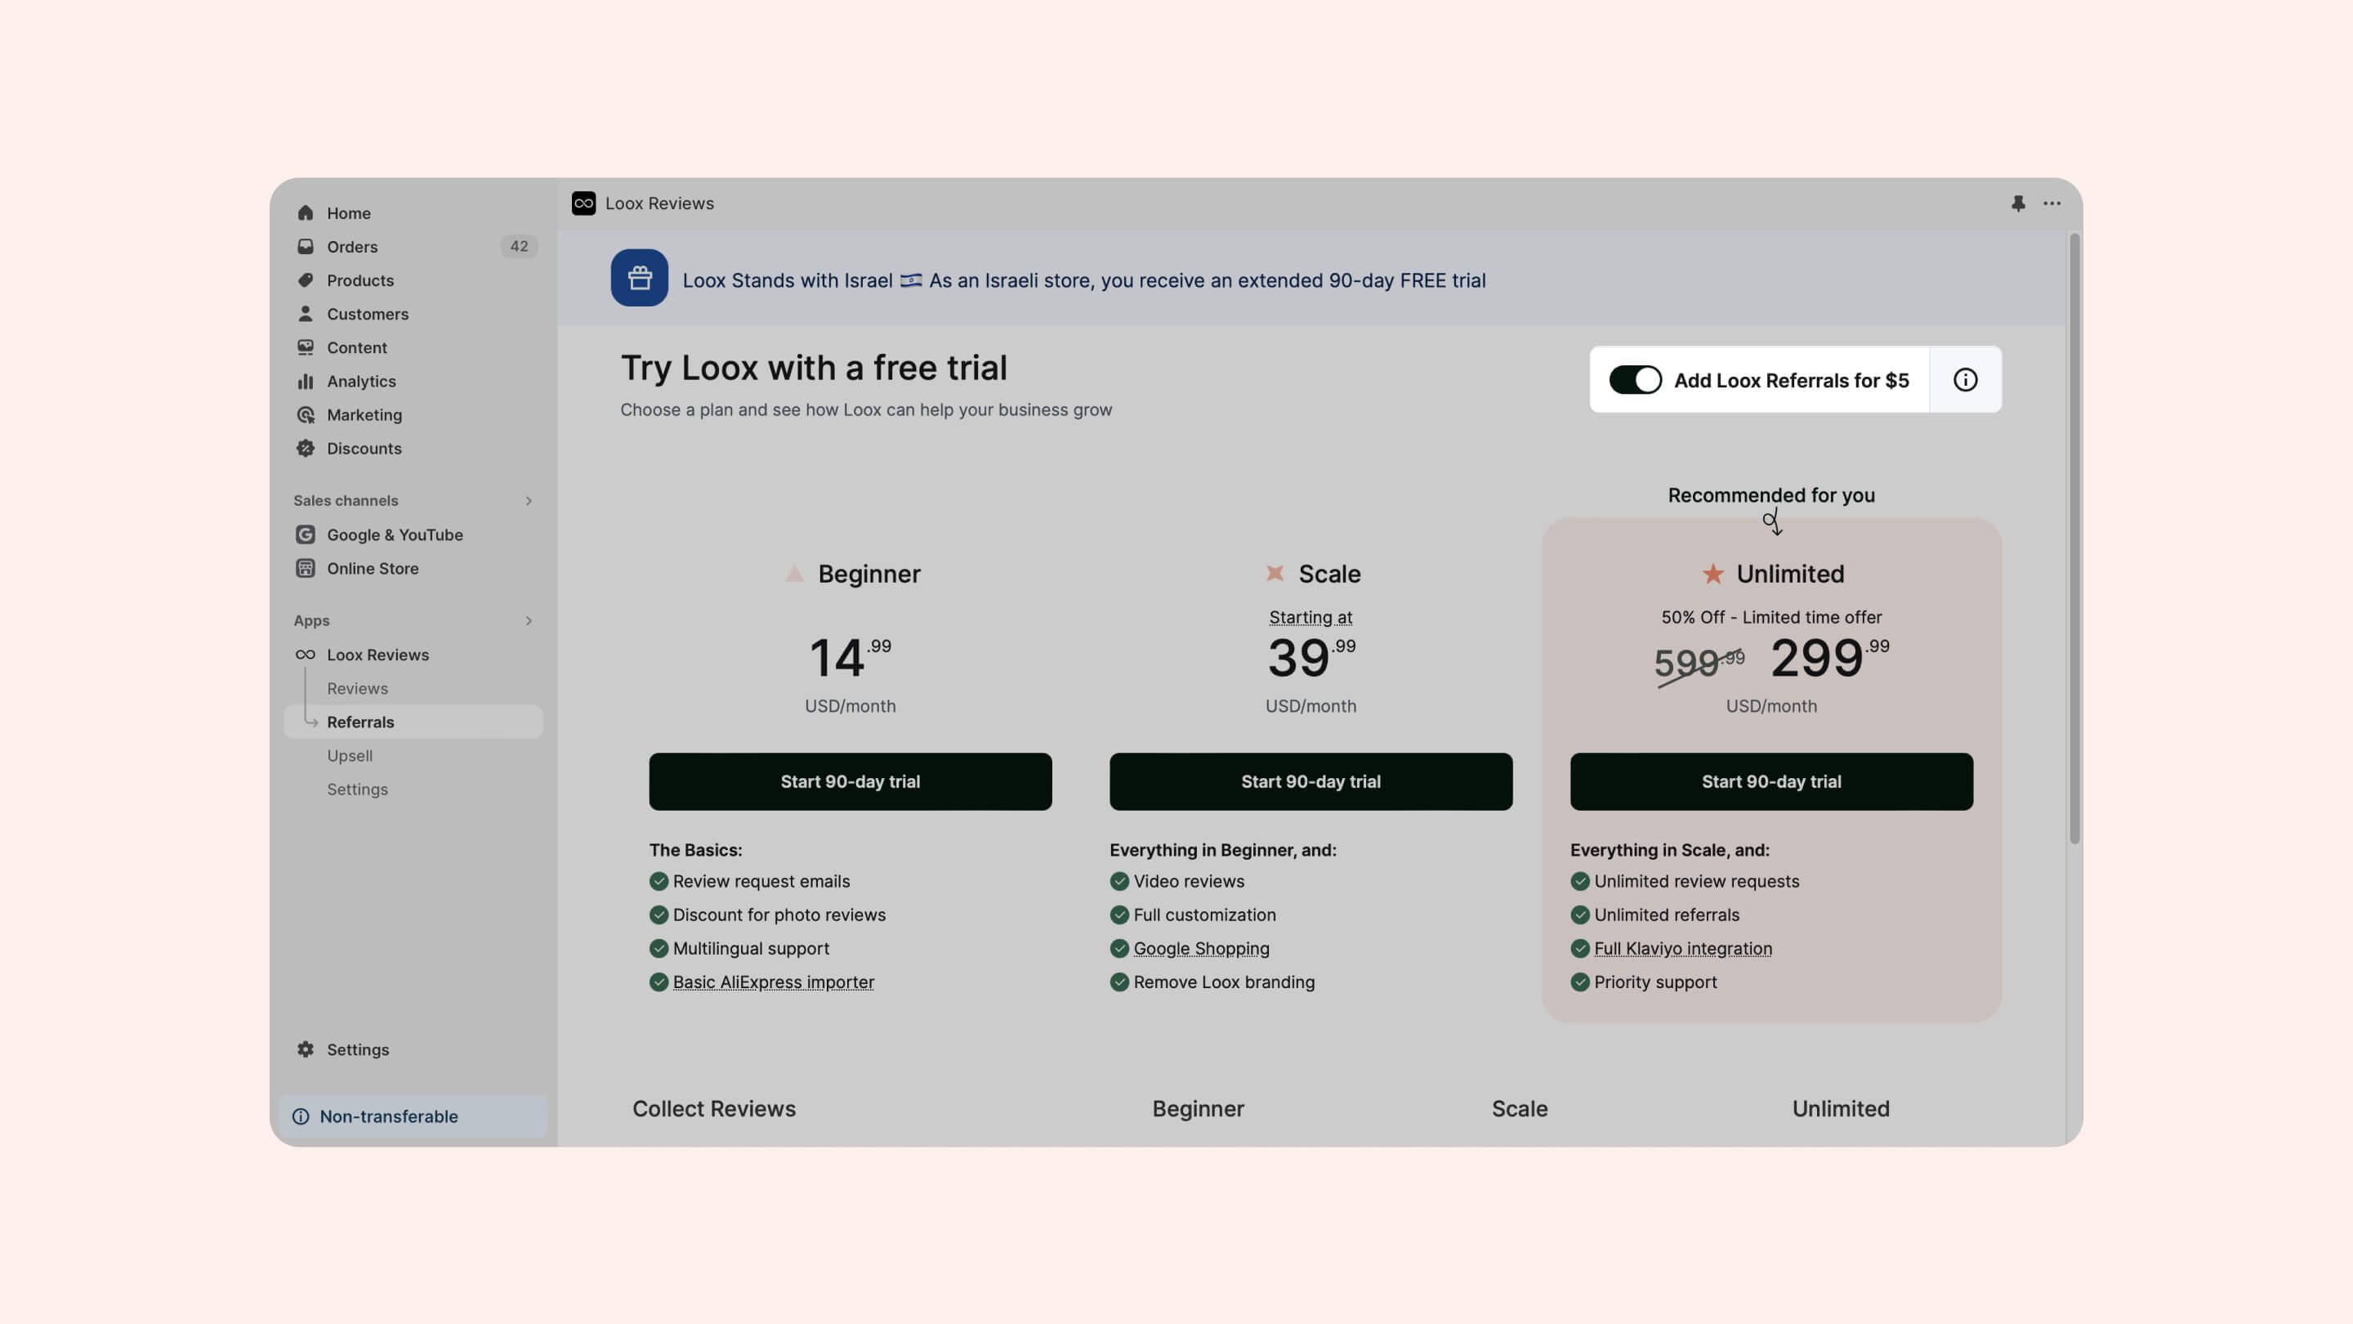Expand the Sales channels chevron
This screenshot has width=2353, height=1324.
pyautogui.click(x=528, y=501)
